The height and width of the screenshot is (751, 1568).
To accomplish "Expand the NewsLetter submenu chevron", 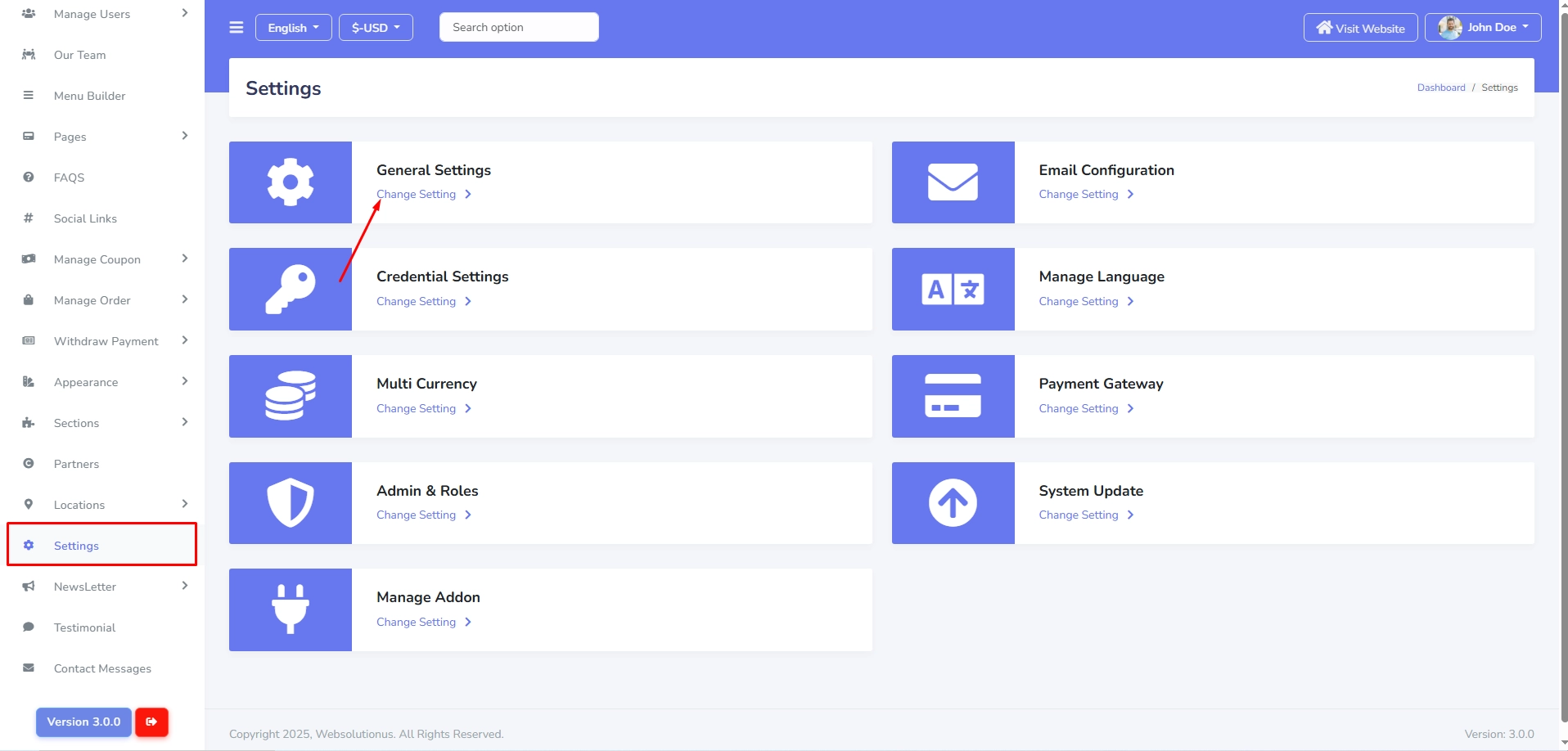I will (x=185, y=586).
